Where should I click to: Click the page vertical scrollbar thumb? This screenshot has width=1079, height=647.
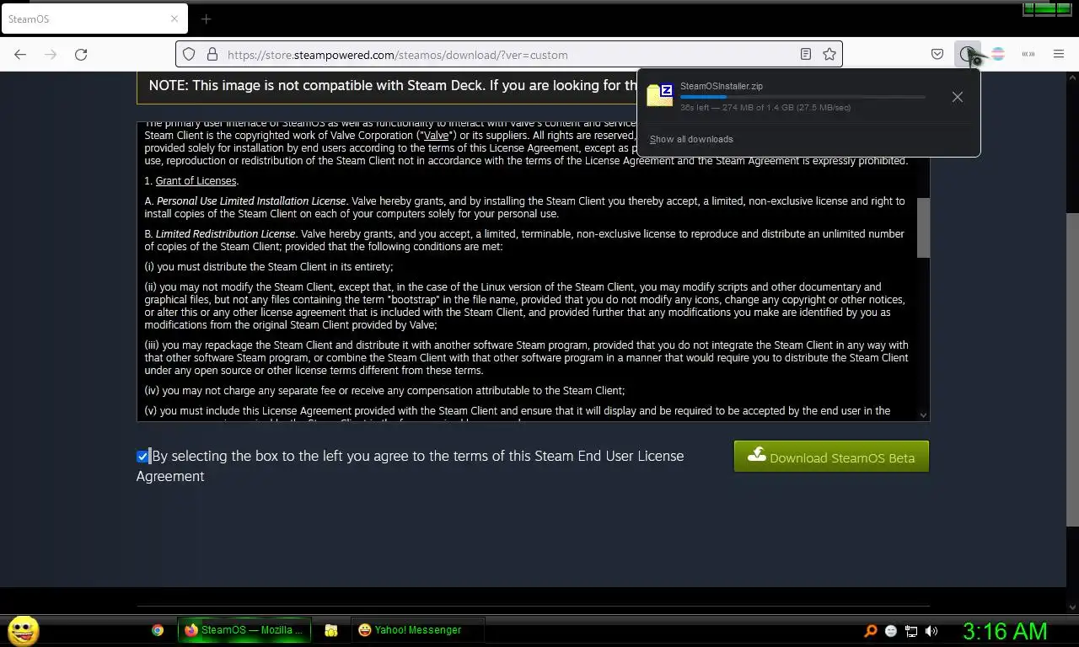tap(1072, 369)
